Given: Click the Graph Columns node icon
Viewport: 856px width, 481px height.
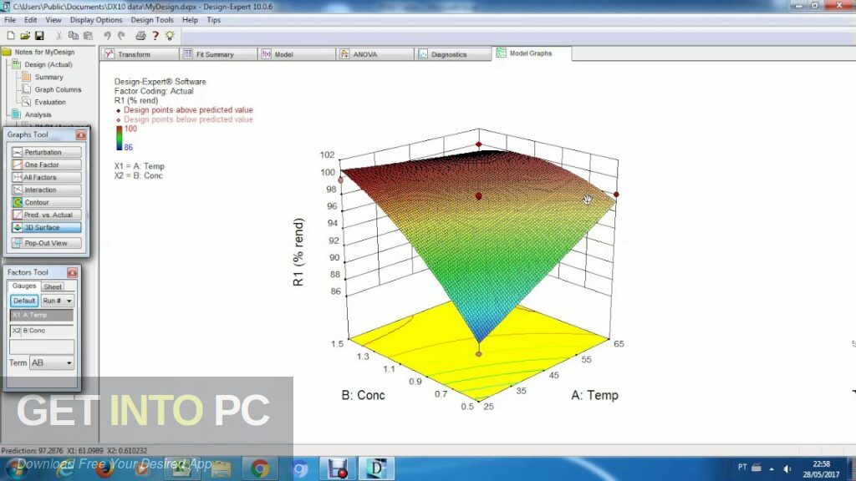Looking at the screenshot, I should 26,89.
